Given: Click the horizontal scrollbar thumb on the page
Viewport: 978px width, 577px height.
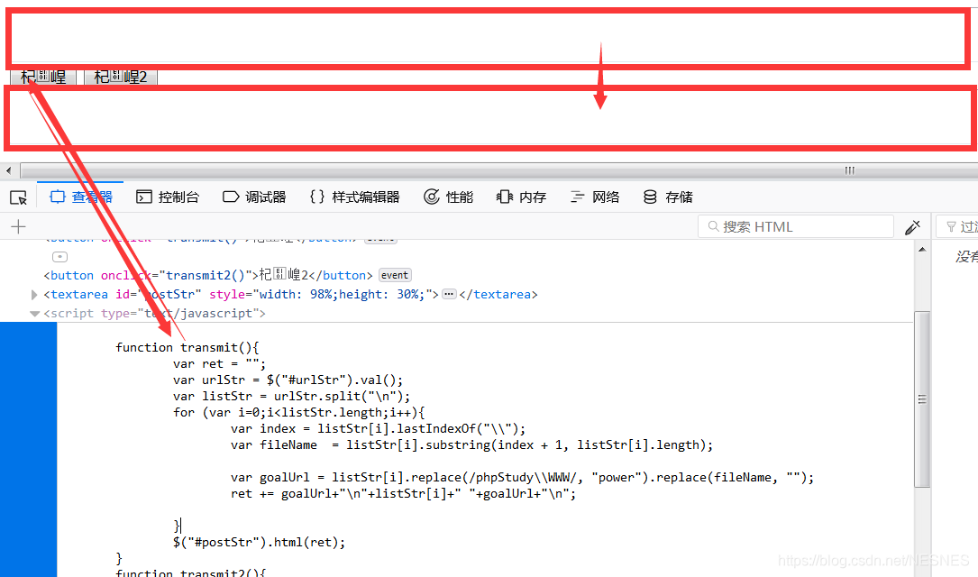Looking at the screenshot, I should (x=499, y=170).
